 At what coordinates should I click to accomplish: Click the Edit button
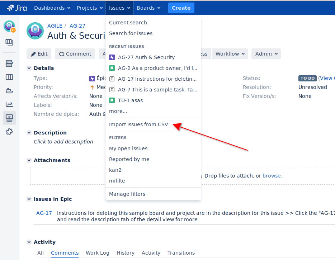(39, 54)
